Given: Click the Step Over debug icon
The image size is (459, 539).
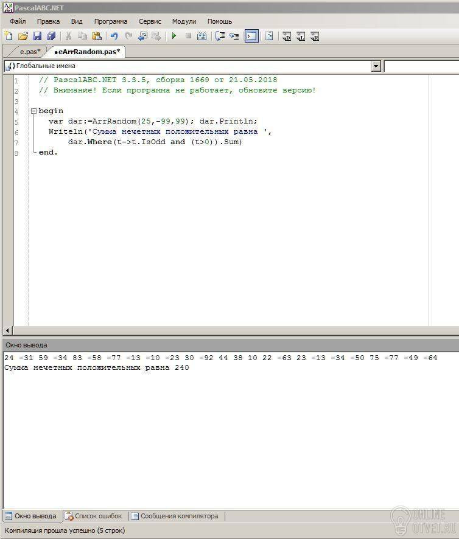Looking at the screenshot, I should (220, 36).
